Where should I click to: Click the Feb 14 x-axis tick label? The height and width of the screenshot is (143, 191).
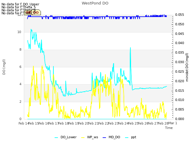point(24,123)
